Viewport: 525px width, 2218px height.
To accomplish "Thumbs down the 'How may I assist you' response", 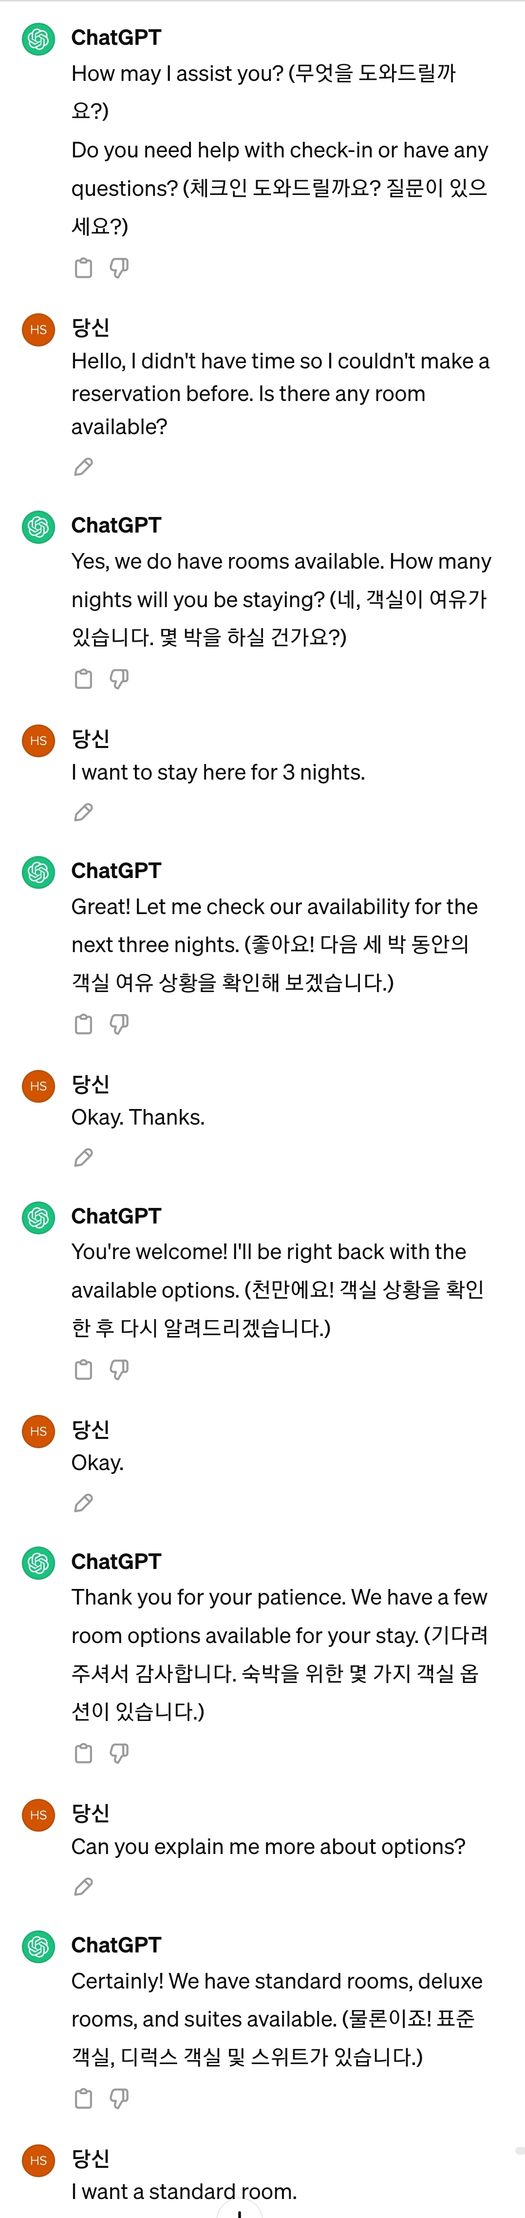I will [119, 268].
